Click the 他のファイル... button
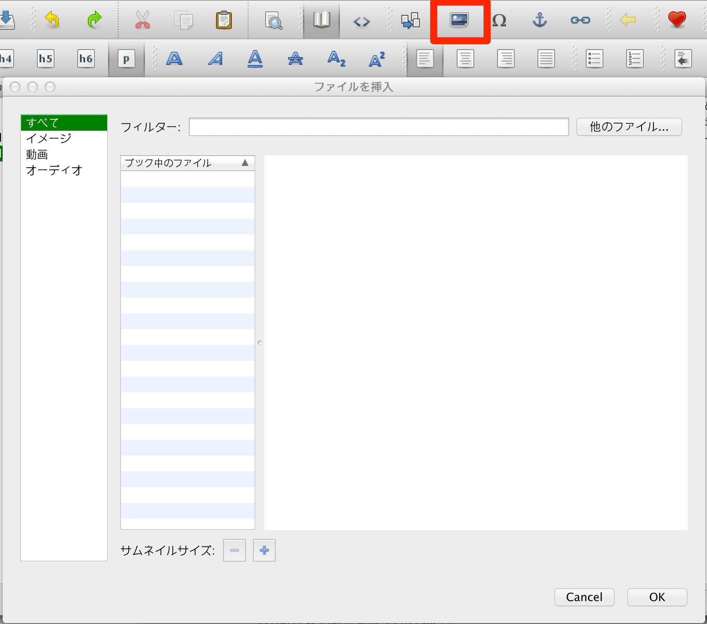The image size is (707, 624). pos(629,127)
